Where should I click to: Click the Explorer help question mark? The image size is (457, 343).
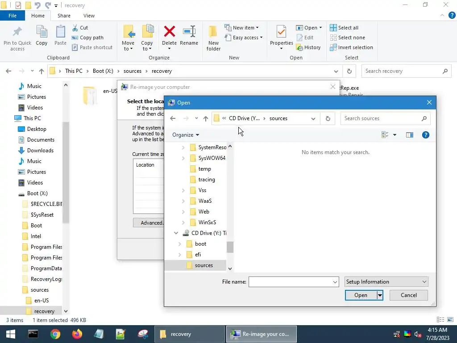452,16
